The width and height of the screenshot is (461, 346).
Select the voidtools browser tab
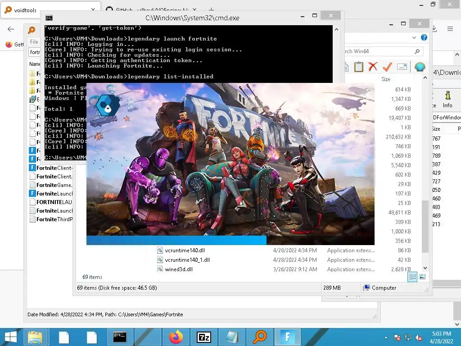(x=50, y=10)
